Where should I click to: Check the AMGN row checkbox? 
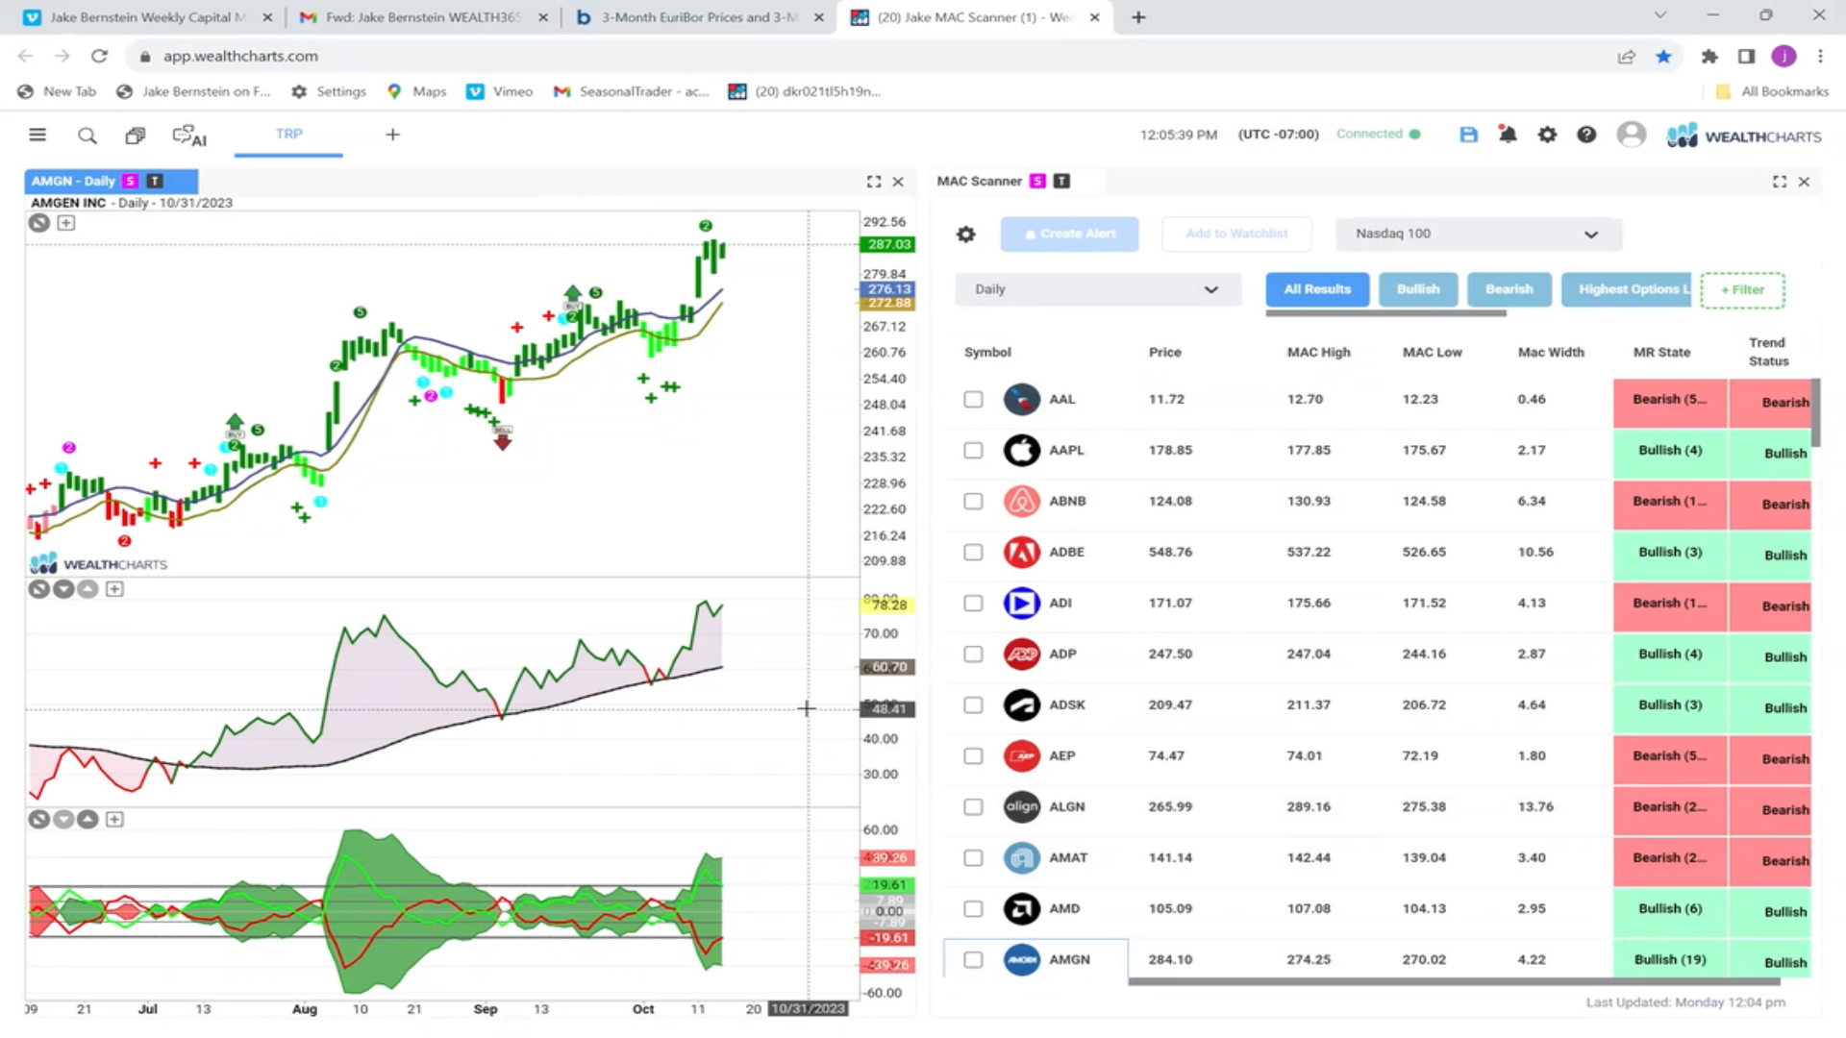[973, 959]
